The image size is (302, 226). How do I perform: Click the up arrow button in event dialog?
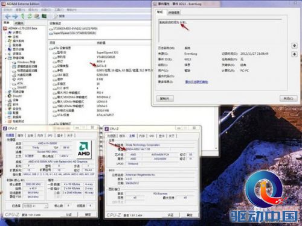pos(294,46)
